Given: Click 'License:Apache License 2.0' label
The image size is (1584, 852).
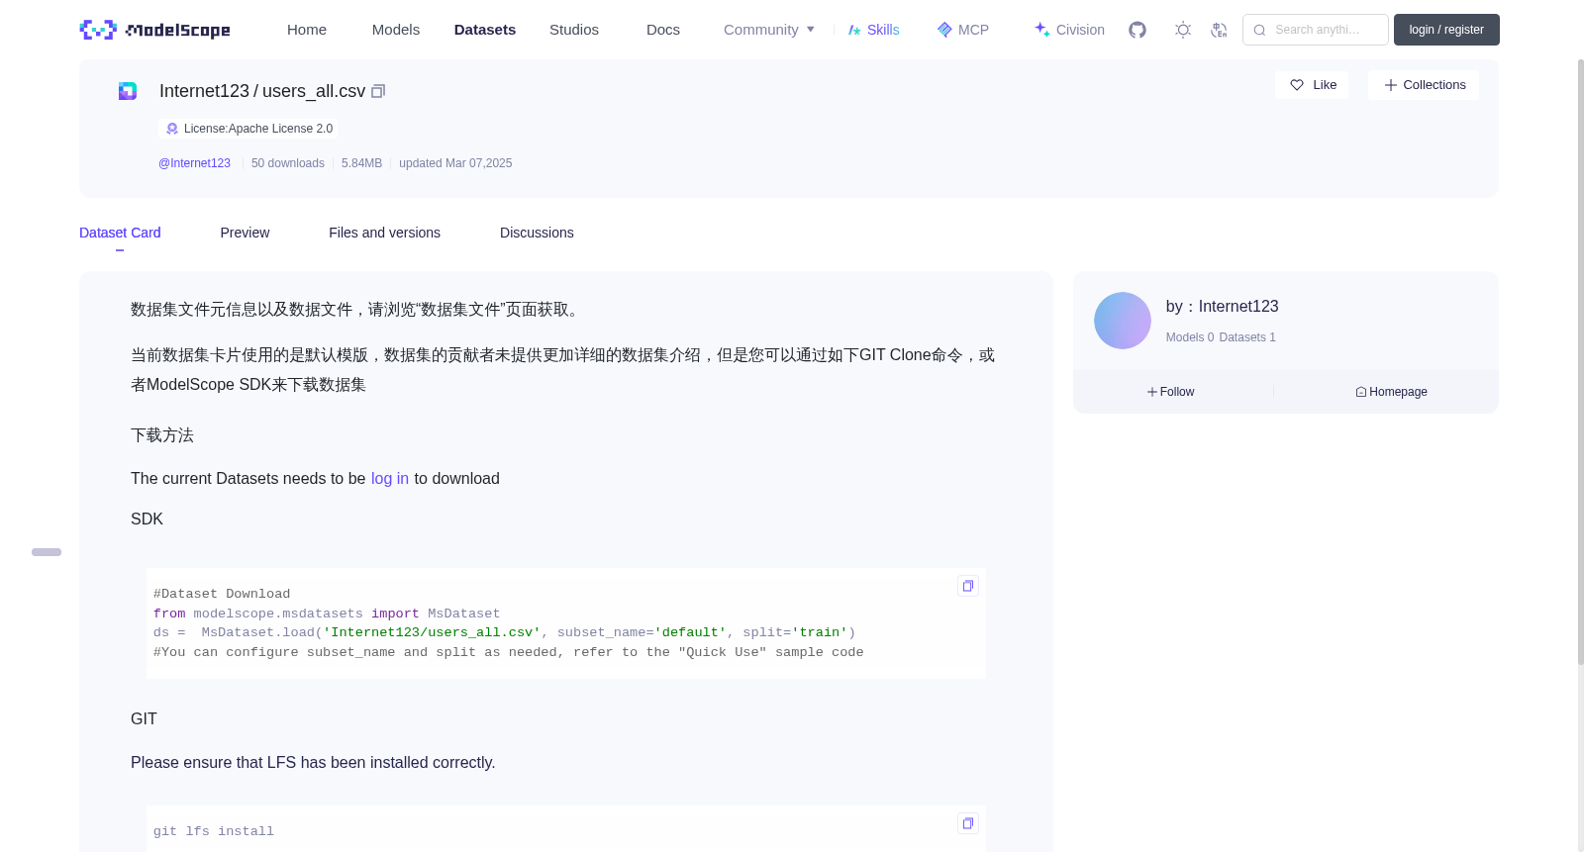Looking at the screenshot, I should pos(258,129).
